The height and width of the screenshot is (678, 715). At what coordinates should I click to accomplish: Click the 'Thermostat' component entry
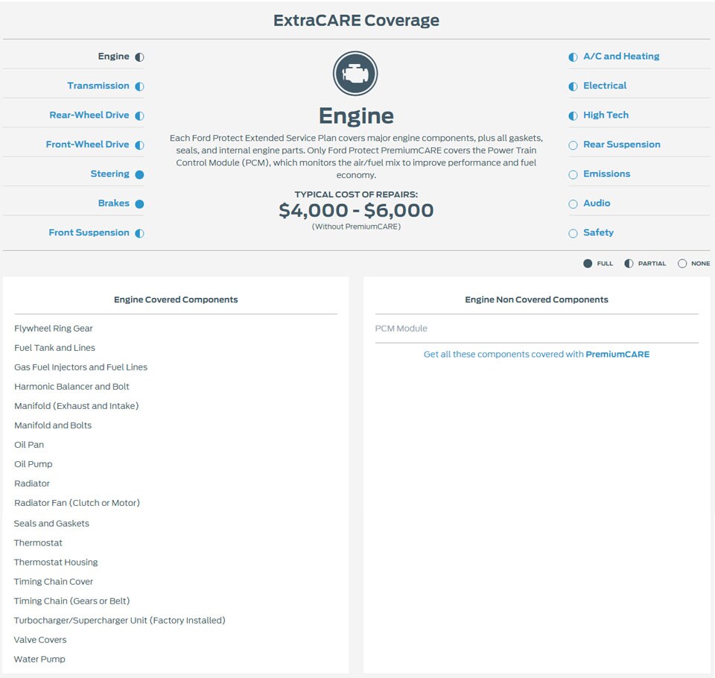[38, 543]
